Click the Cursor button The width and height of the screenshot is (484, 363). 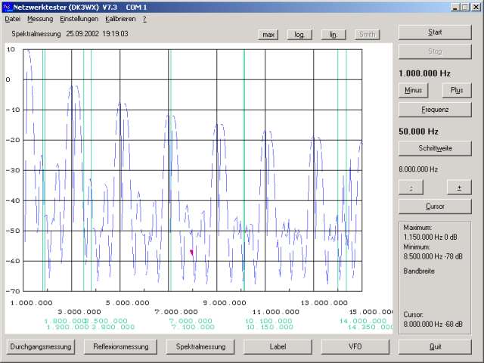(435, 206)
